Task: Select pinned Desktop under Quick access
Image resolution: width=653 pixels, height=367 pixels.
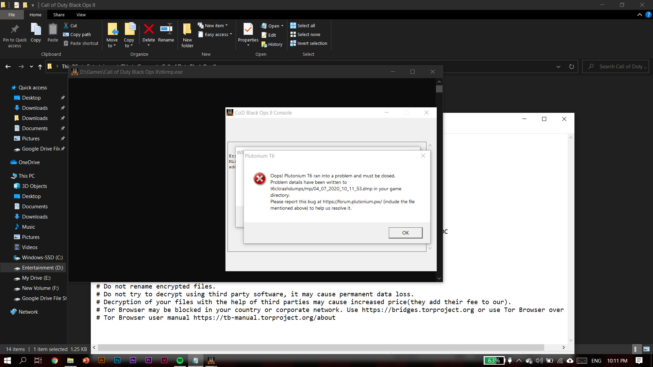Action: [x=31, y=98]
